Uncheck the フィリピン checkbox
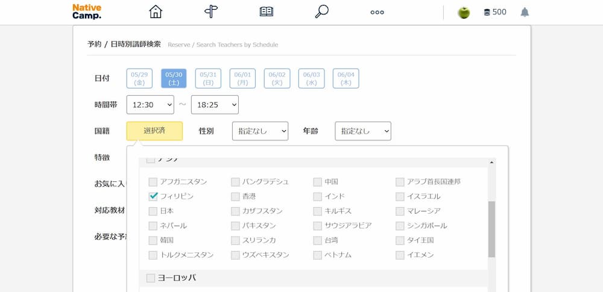The image size is (603, 292). pyautogui.click(x=153, y=196)
